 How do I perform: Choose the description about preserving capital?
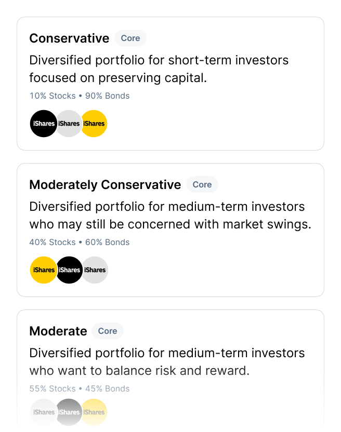click(x=159, y=69)
